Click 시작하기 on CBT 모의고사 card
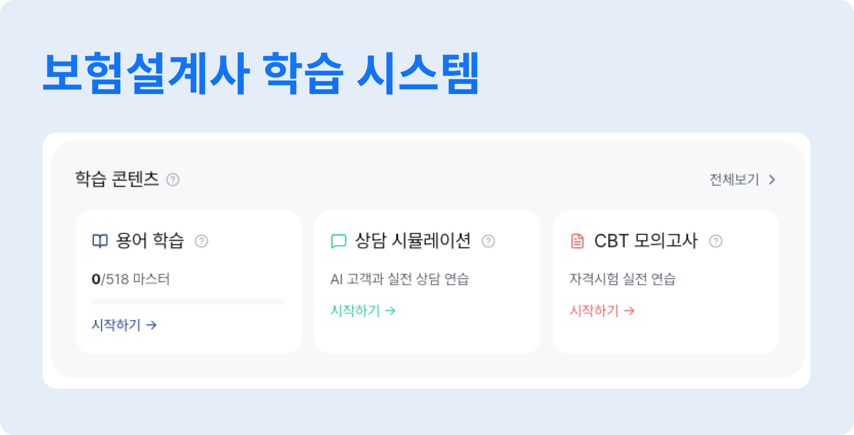854x435 pixels. coord(594,311)
